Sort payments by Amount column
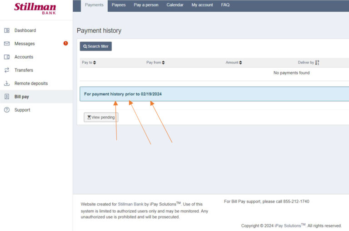Image resolution: width=349 pixels, height=231 pixels. click(x=234, y=63)
